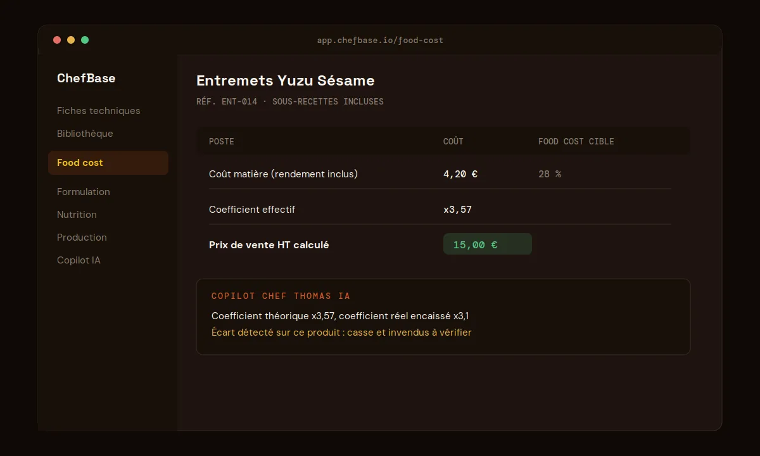Click the COÛT column header

(453, 141)
